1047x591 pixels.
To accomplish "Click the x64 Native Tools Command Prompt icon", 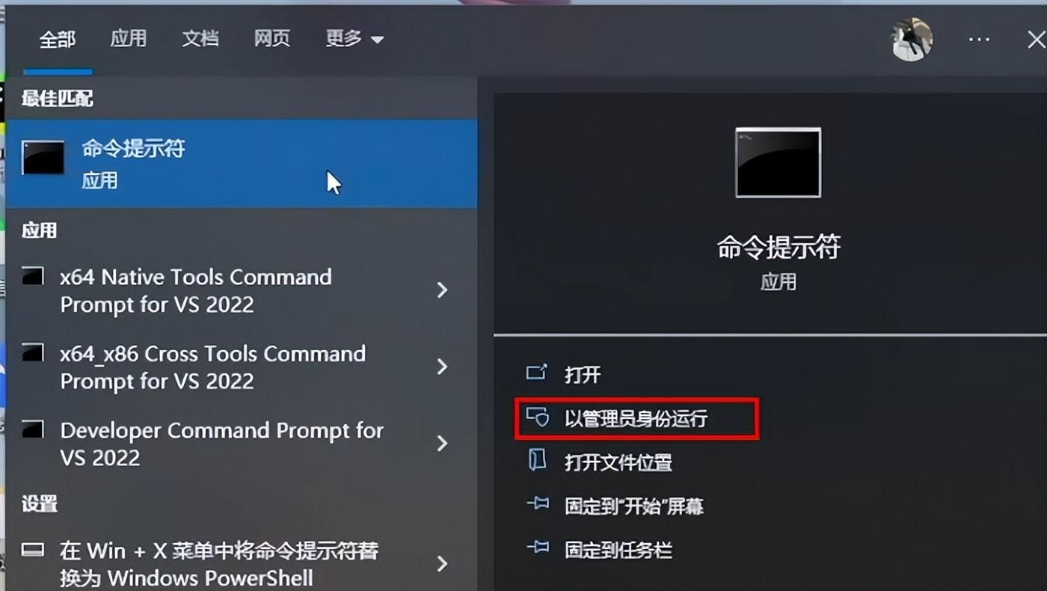I will coord(32,277).
